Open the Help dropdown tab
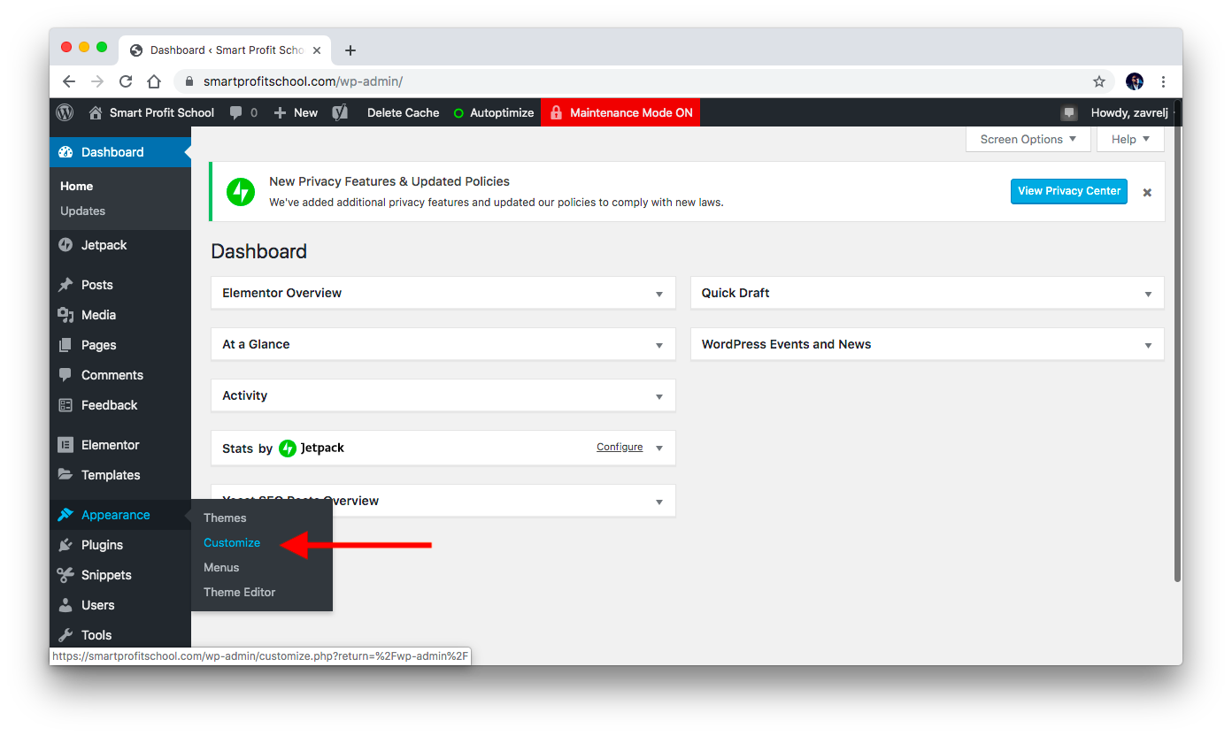This screenshot has height=736, width=1232. click(x=1130, y=139)
